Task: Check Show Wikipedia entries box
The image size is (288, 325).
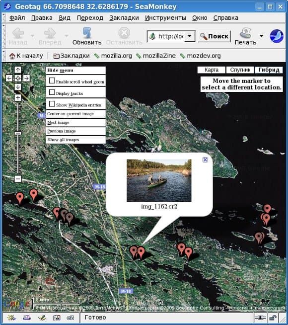Action: 52,104
